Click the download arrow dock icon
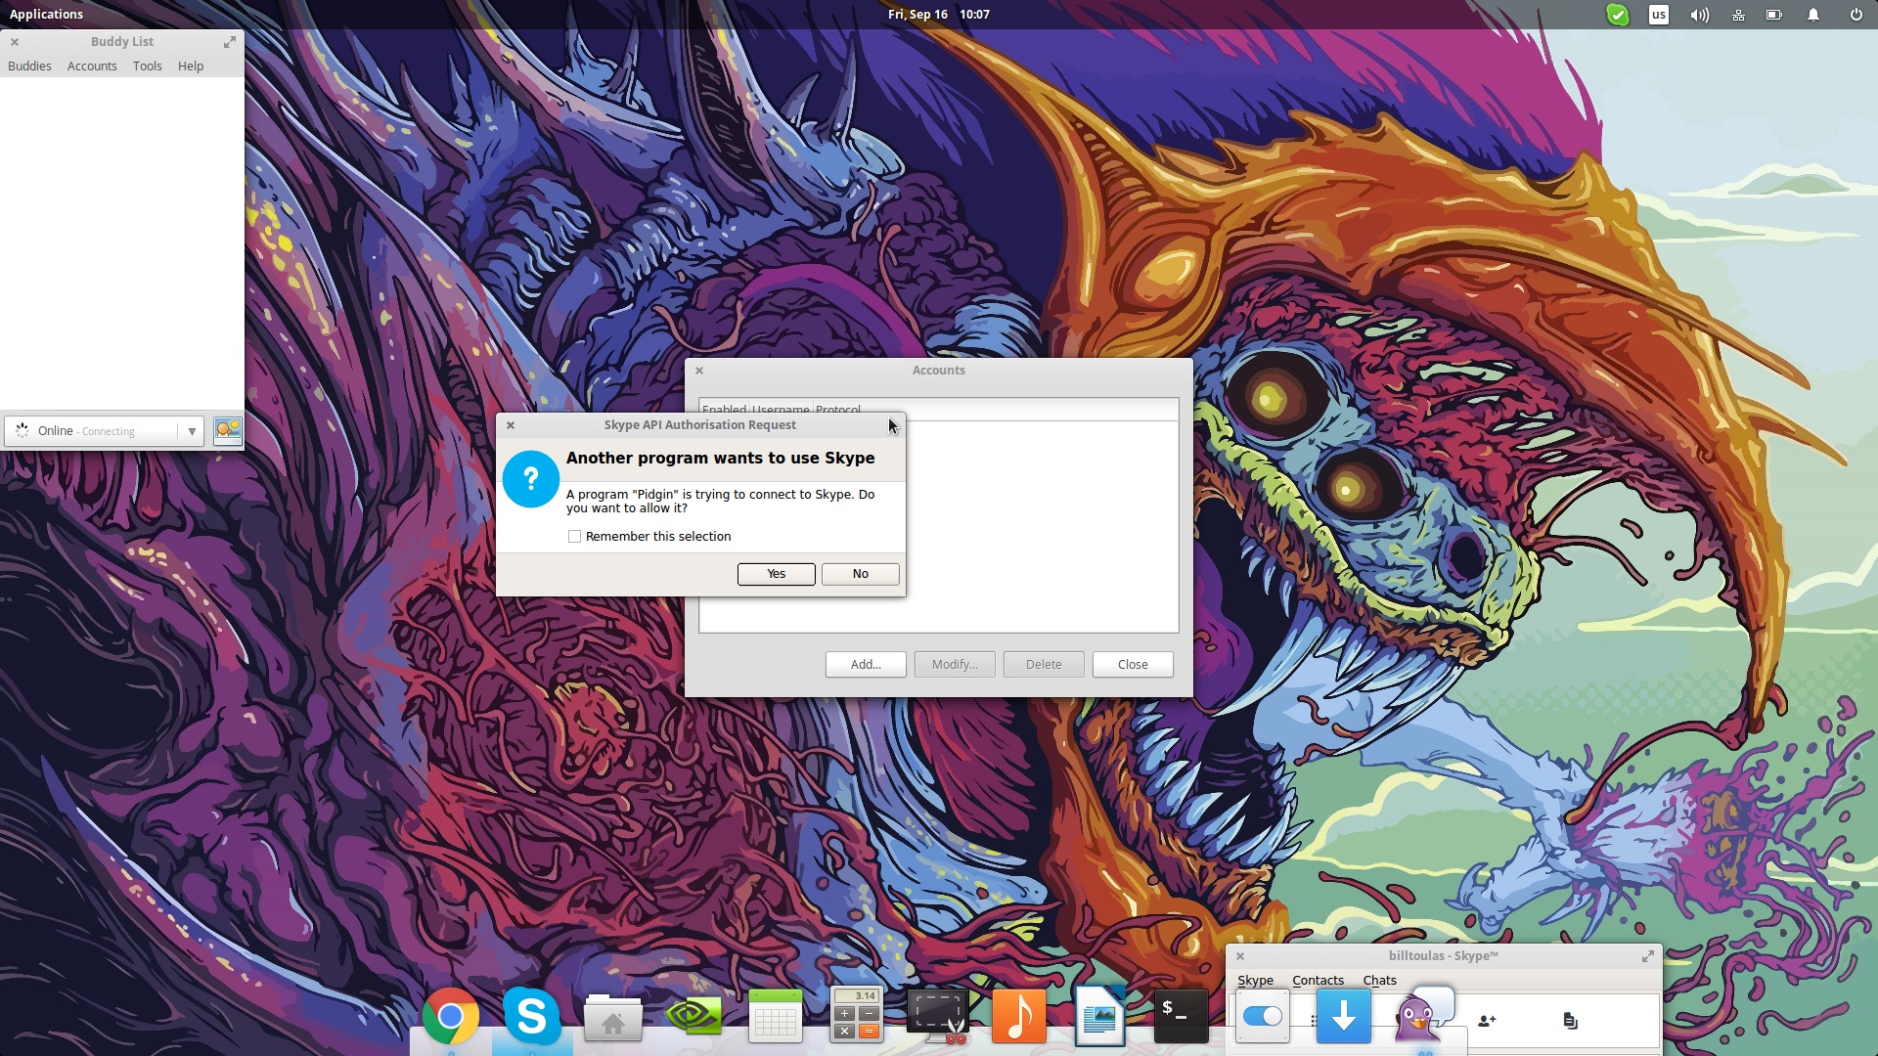This screenshot has width=1878, height=1056. 1343,1016
